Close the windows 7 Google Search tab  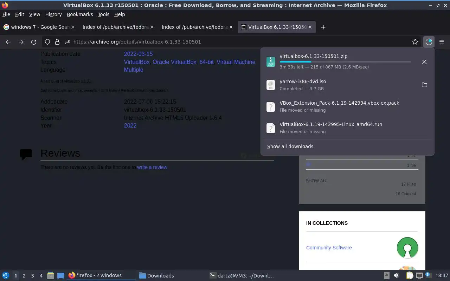click(73, 27)
